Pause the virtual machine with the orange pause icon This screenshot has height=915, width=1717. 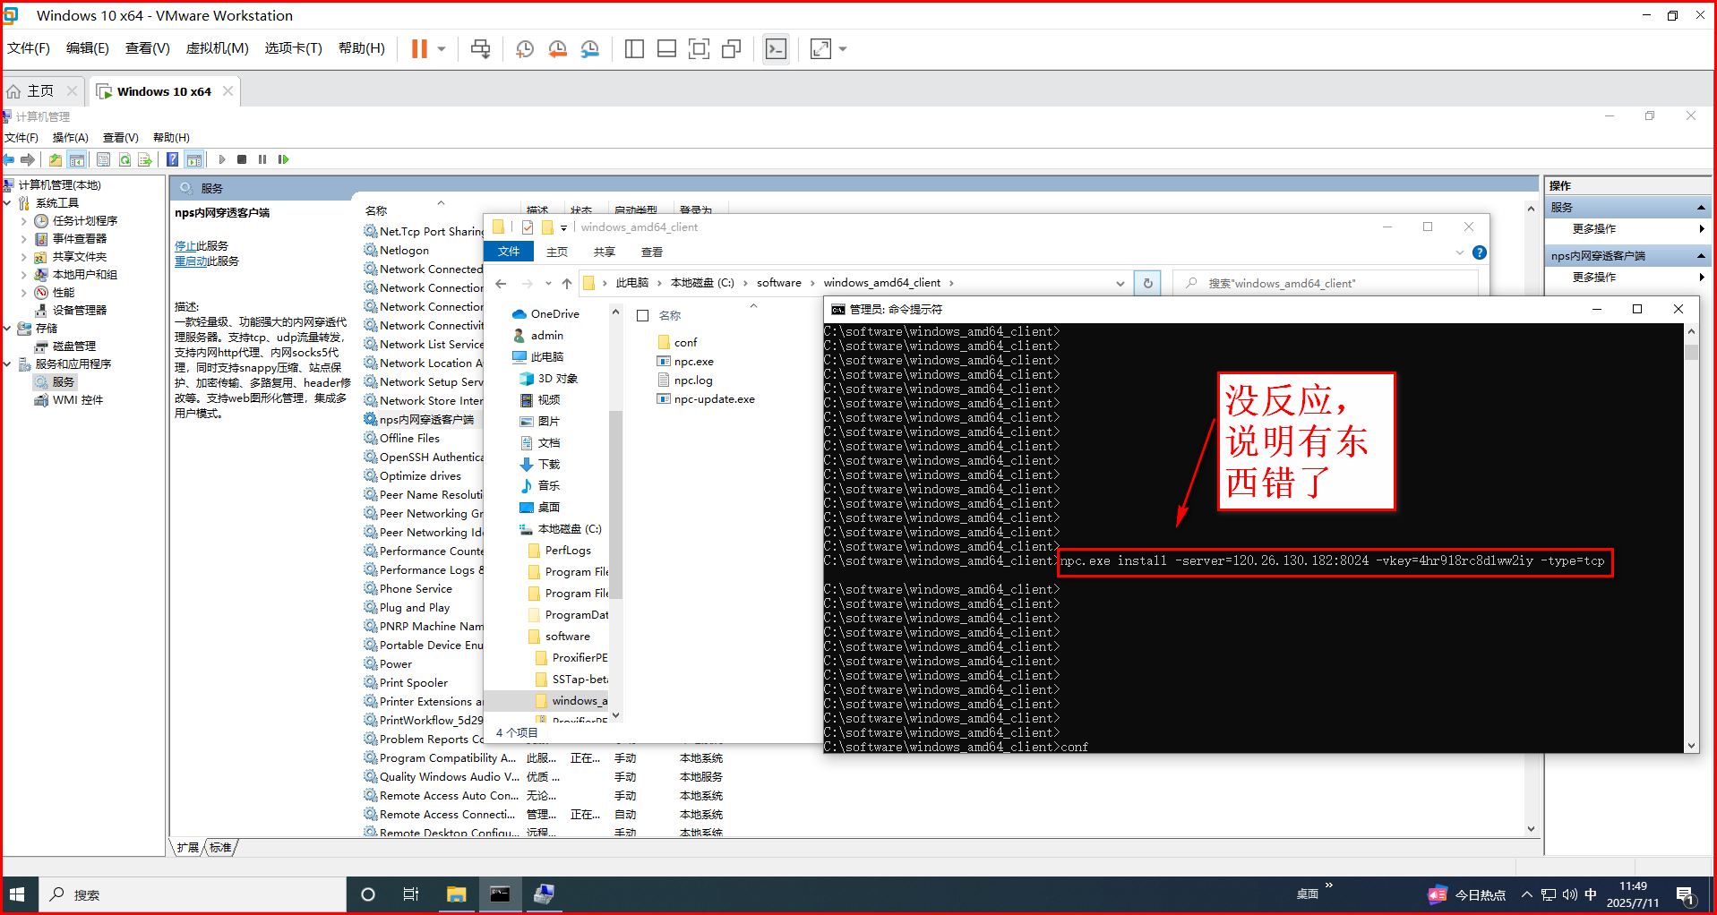tap(418, 49)
